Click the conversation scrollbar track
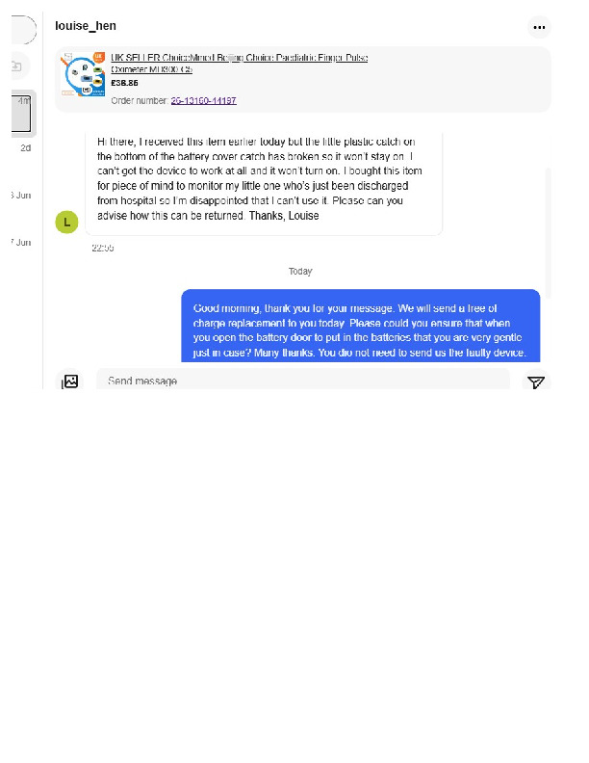The height and width of the screenshot is (763, 589). 548,232
